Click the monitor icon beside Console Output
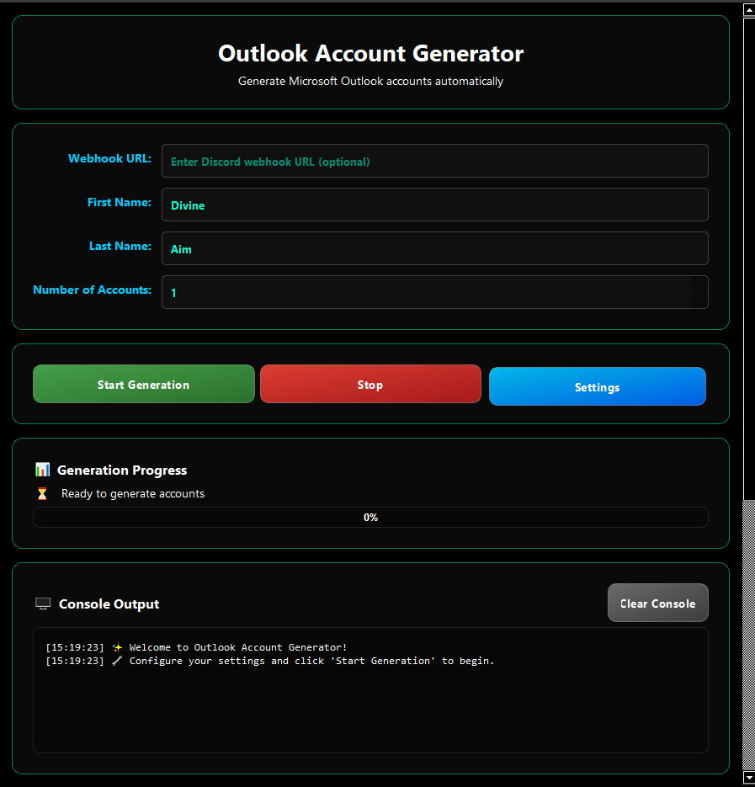 click(43, 604)
